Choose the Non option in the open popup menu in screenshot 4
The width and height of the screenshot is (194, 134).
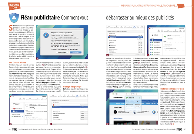point(140,39)
